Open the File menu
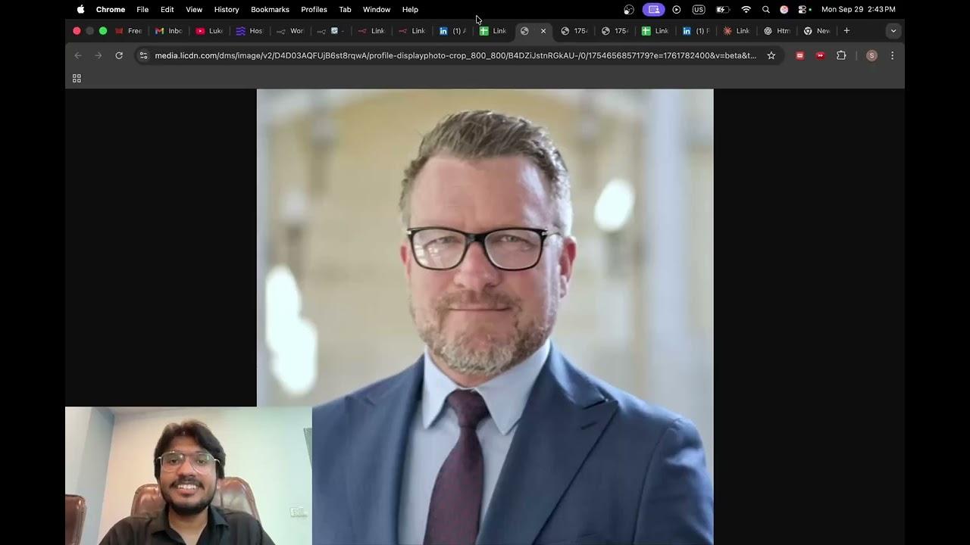This screenshot has height=545, width=970. (x=142, y=10)
